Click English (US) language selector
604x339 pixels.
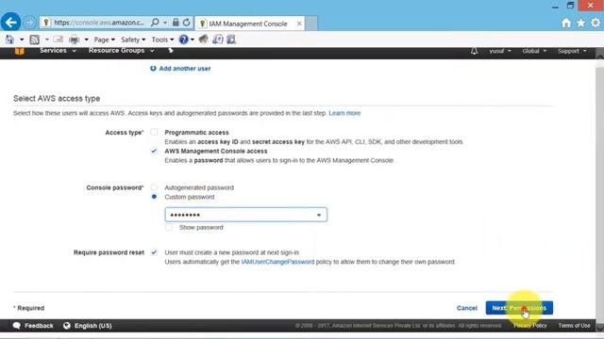pos(93,326)
